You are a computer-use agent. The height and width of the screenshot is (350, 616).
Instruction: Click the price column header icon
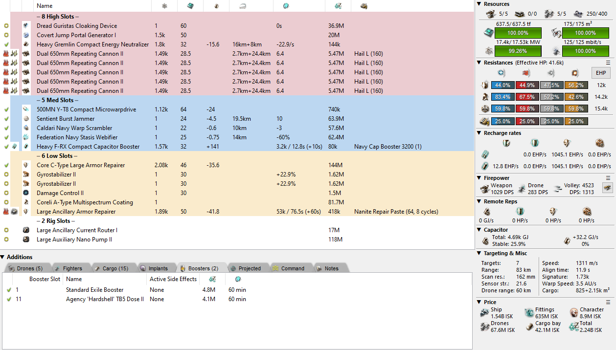click(x=338, y=6)
